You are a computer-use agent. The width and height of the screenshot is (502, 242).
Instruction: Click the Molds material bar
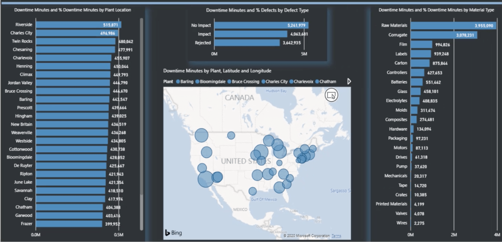point(414,110)
